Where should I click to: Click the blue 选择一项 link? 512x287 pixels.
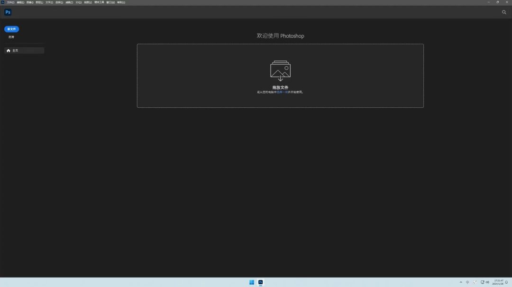tap(282, 92)
